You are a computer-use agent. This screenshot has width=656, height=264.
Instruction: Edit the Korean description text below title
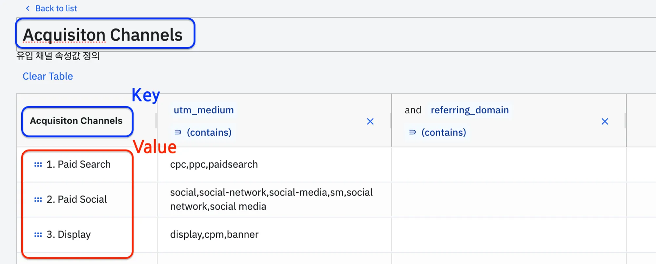(58, 56)
